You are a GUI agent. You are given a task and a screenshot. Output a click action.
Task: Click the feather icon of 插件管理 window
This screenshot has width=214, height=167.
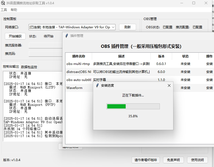67,36
